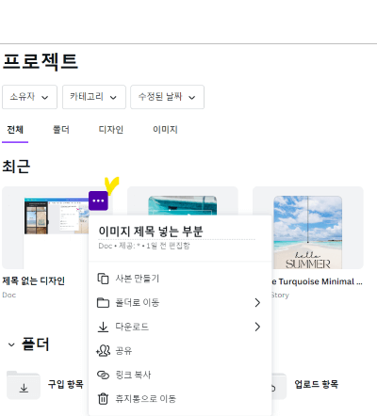Screen dimensions: 377x416
Task: Open the 구입 항목 folder icon
Action: (x=24, y=385)
